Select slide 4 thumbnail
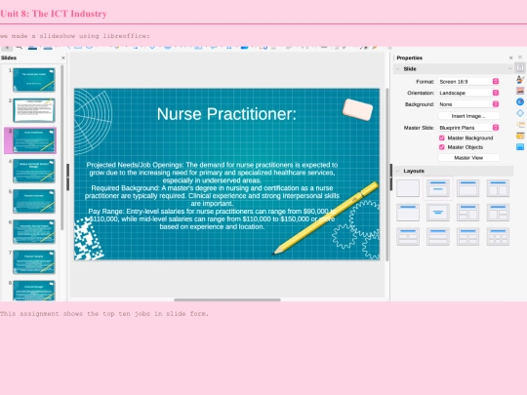This screenshot has width=527, height=395. coord(34,171)
